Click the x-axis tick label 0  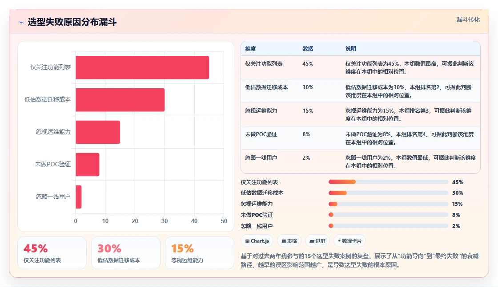[76, 221]
